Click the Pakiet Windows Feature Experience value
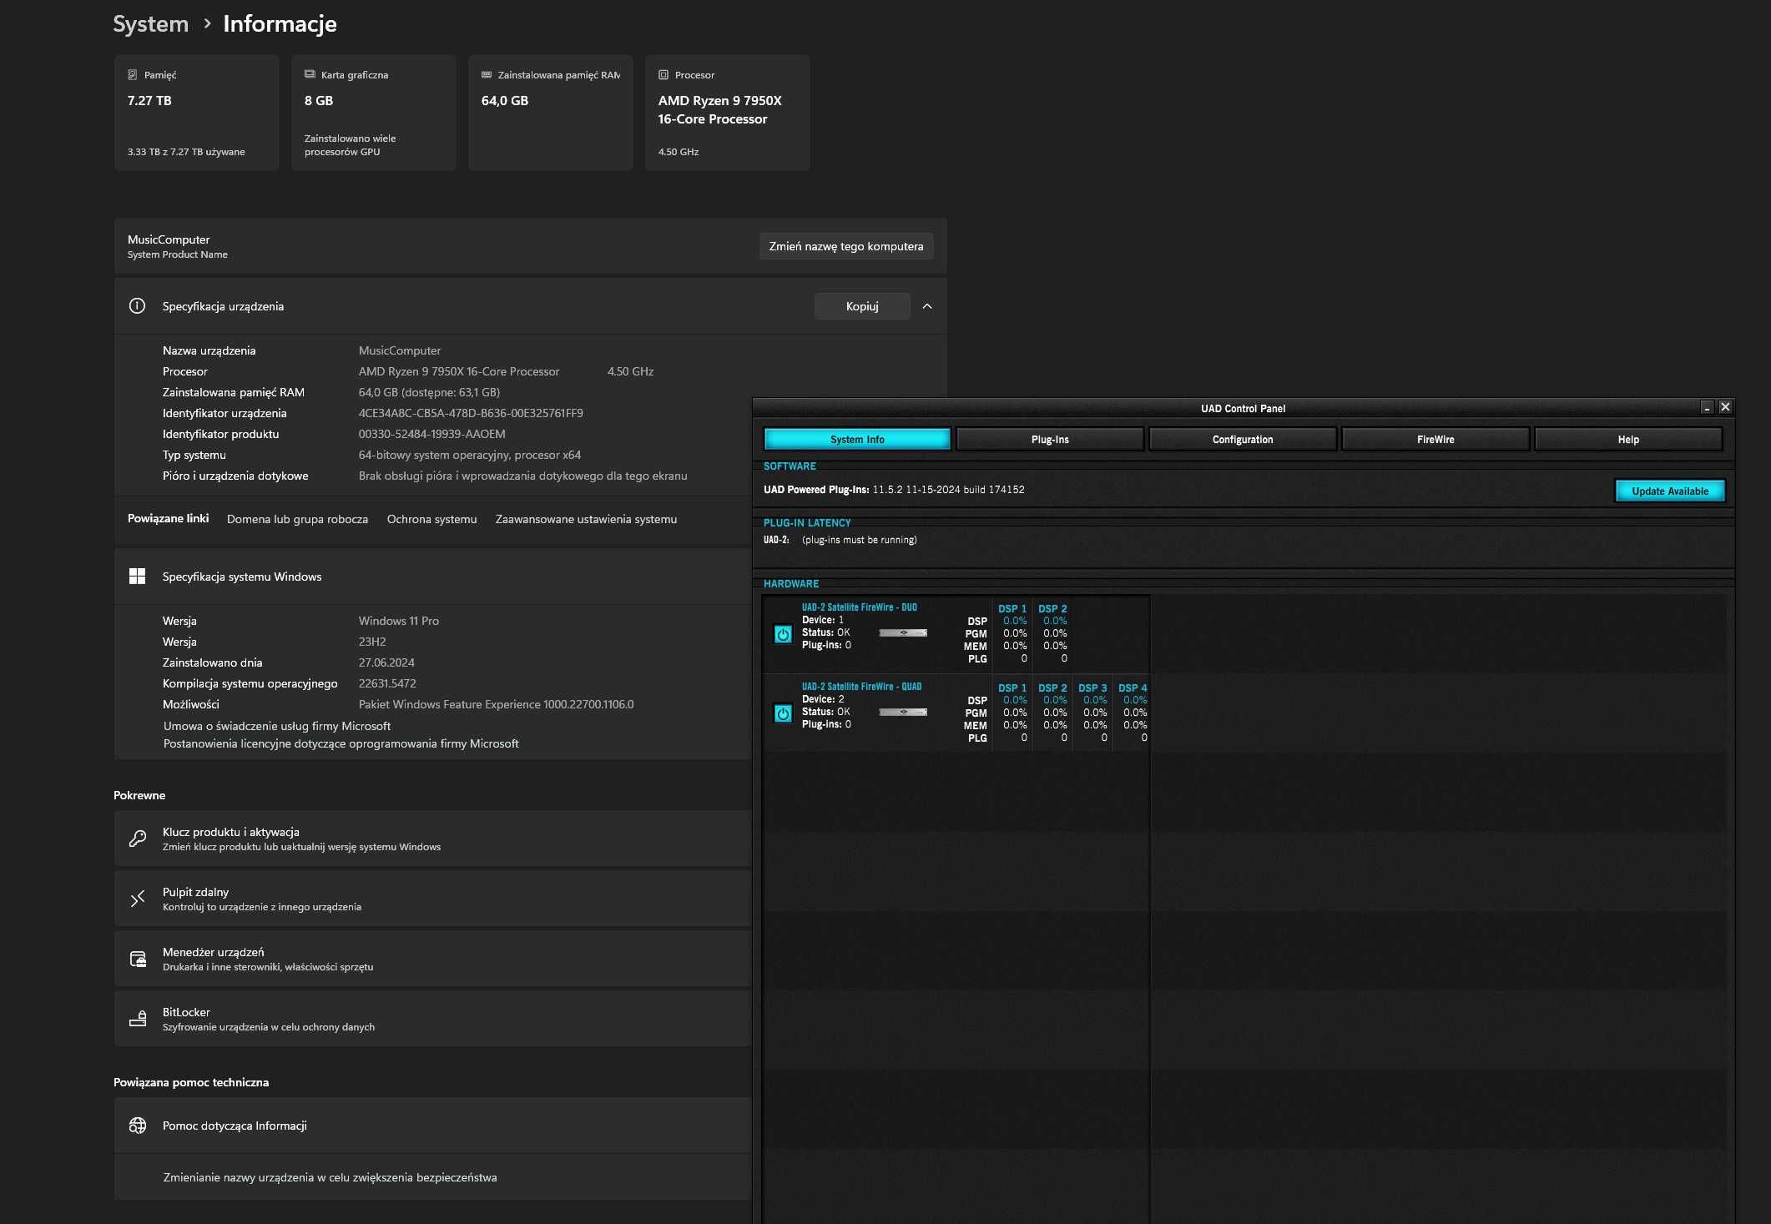Screen dimensions: 1771x1224 (497, 704)
